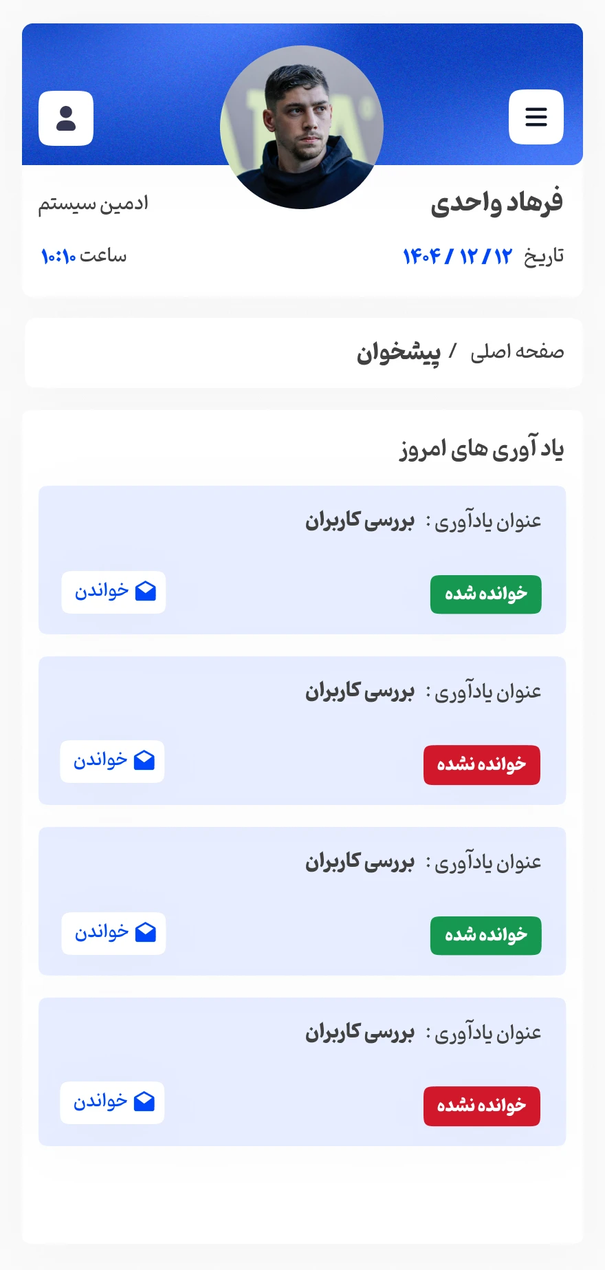Click green خوانده شده badge in first reminder
The height and width of the screenshot is (1270, 605).
click(x=486, y=594)
